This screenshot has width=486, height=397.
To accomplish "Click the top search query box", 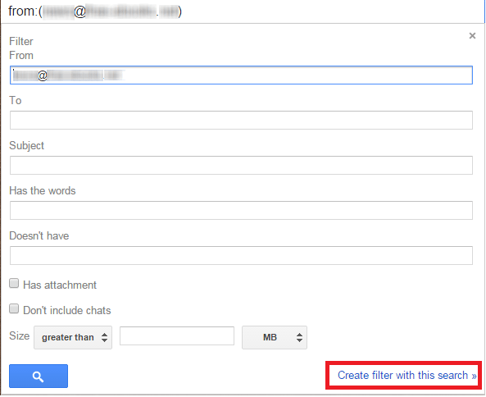I will click(243, 11).
